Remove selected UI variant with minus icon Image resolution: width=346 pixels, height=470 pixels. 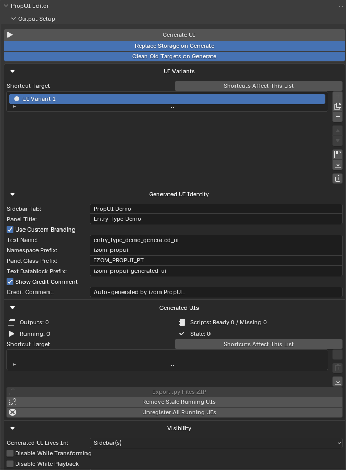click(x=338, y=116)
